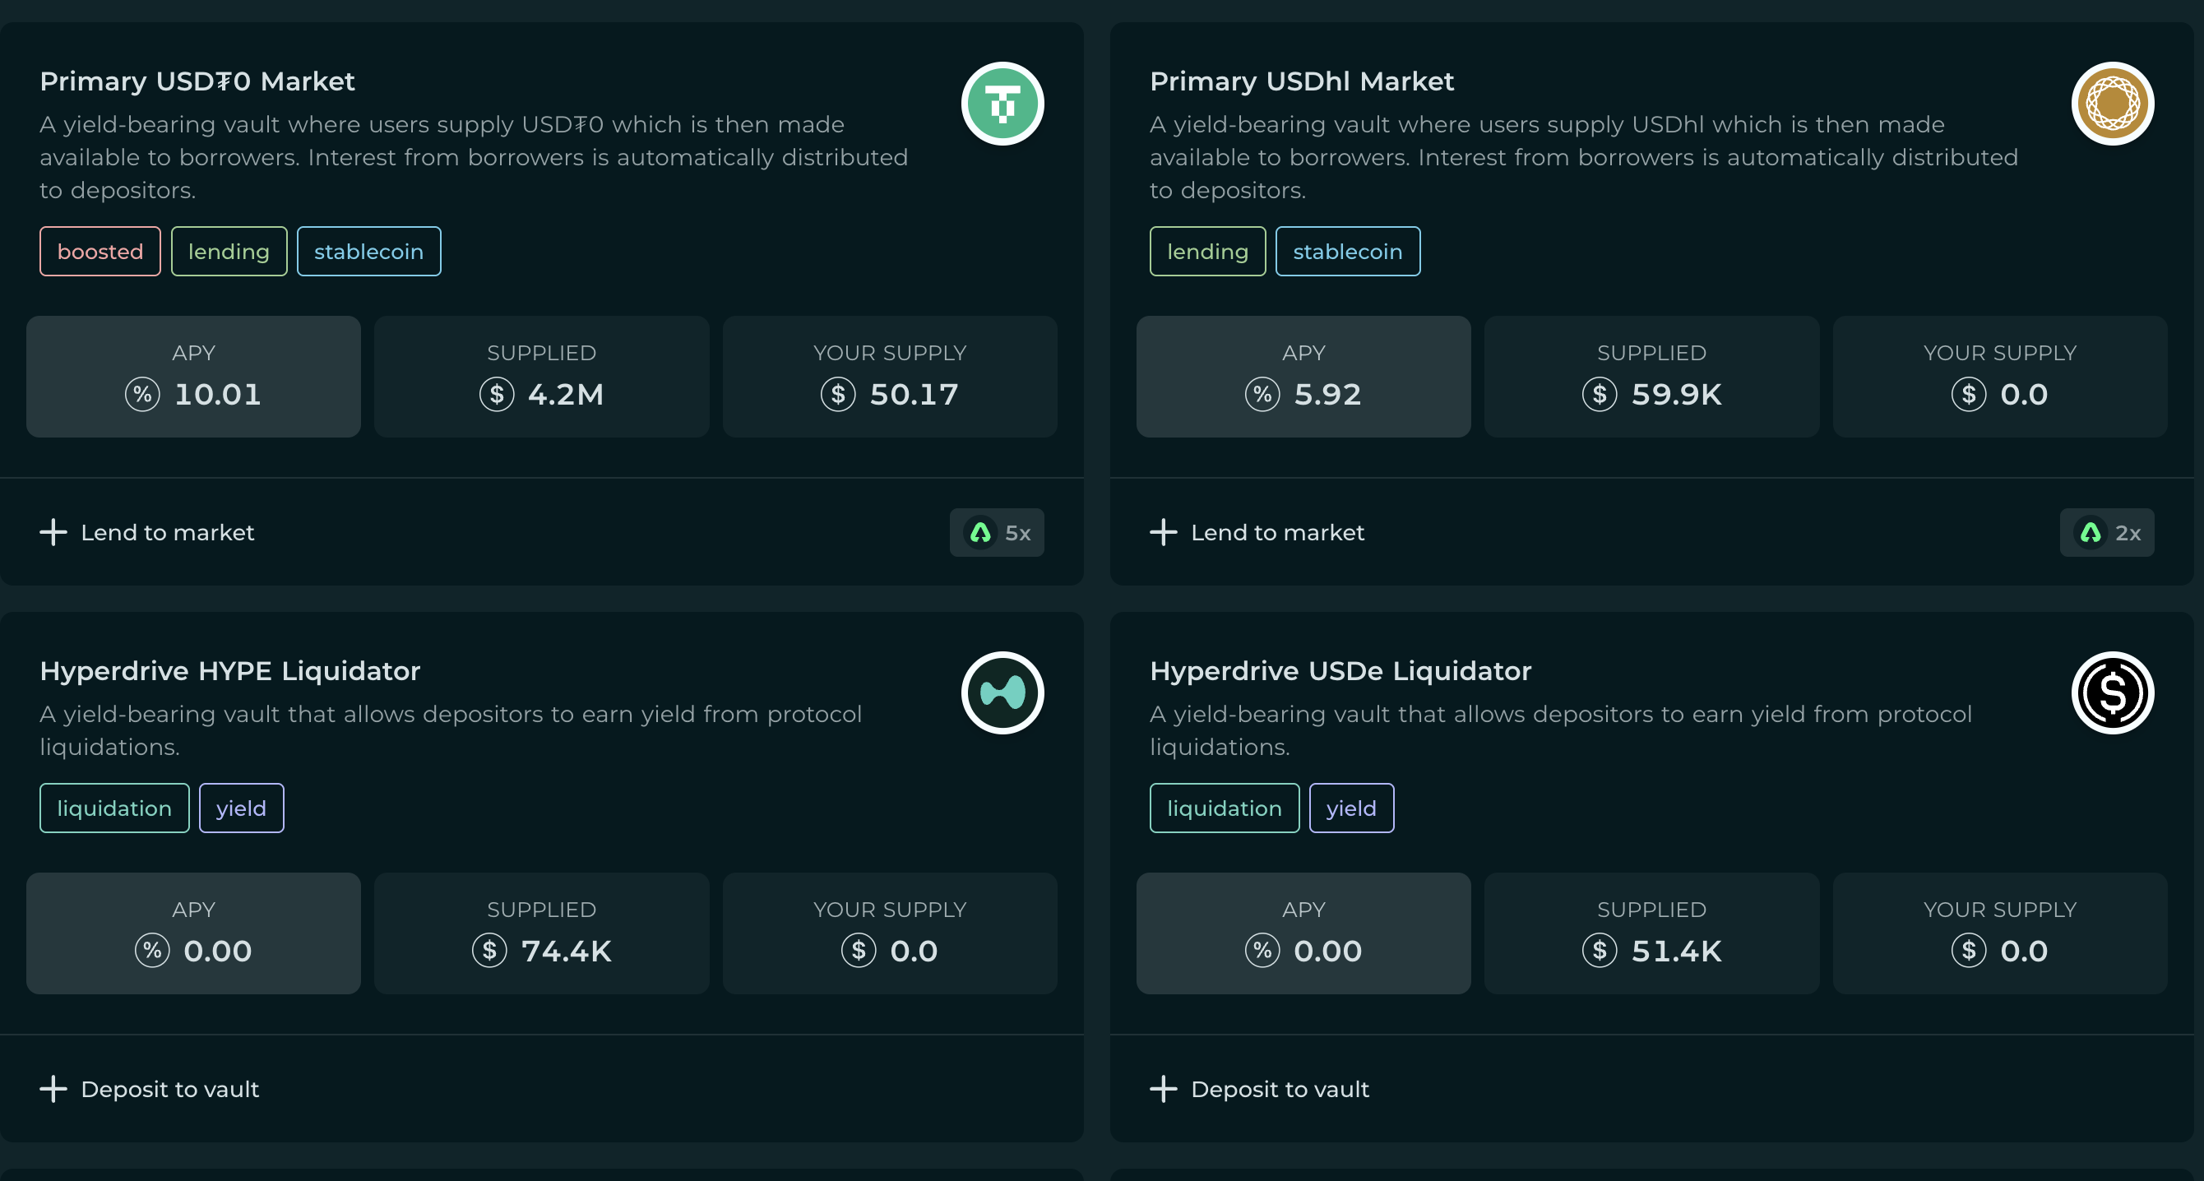Screen dimensions: 2204x1181
Task: Click the USD₮0 token icon
Action: [1002, 104]
